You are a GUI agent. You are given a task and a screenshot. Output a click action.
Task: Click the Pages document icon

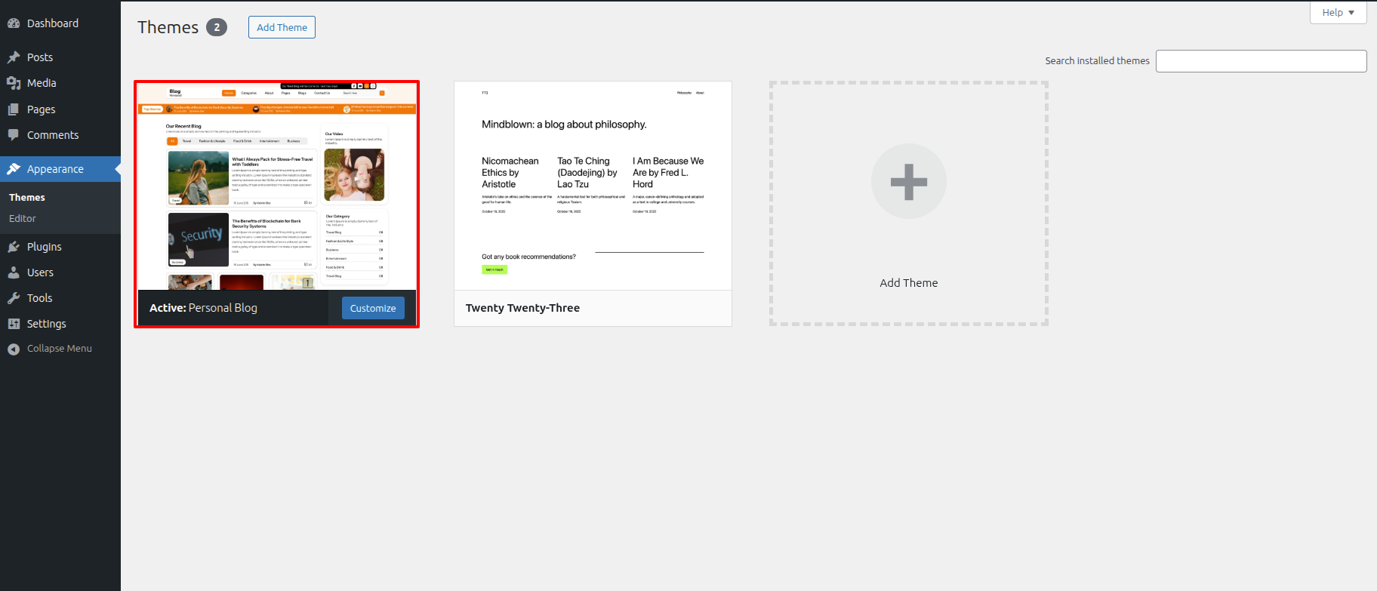(x=14, y=109)
